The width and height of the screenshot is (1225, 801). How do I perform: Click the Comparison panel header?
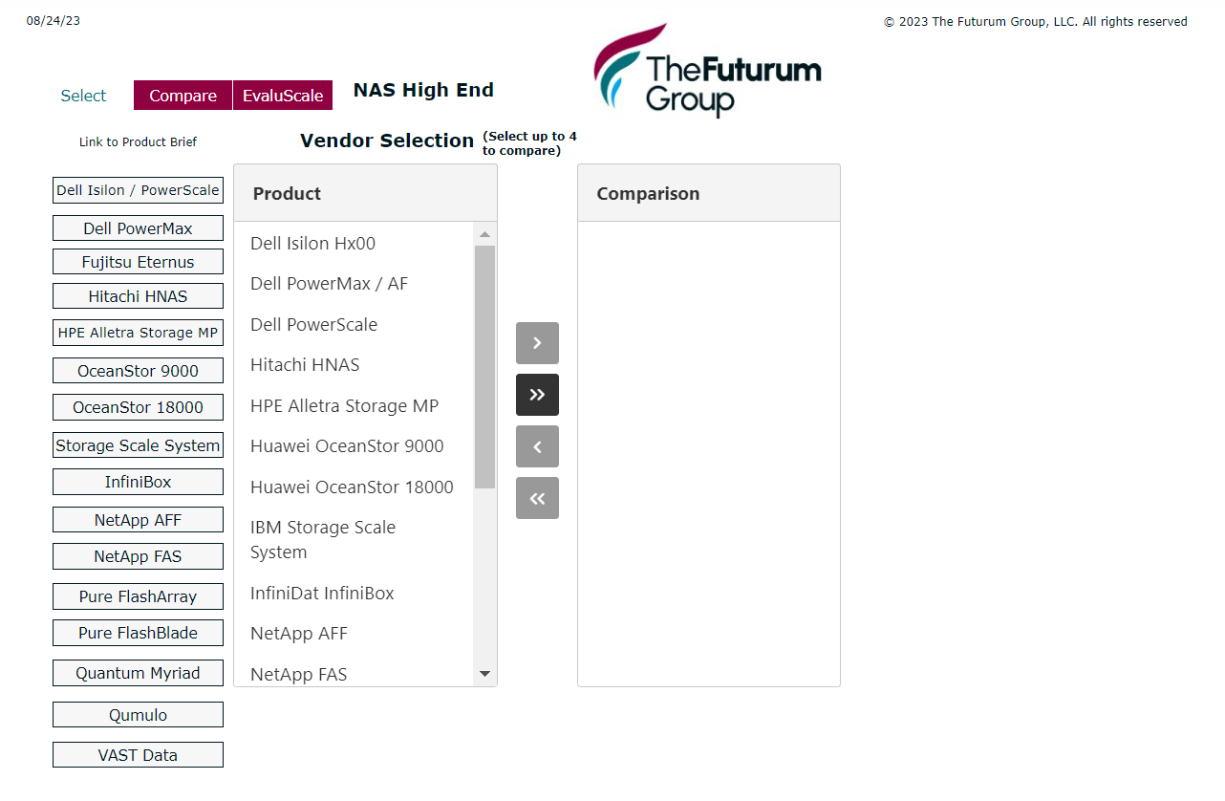point(709,193)
